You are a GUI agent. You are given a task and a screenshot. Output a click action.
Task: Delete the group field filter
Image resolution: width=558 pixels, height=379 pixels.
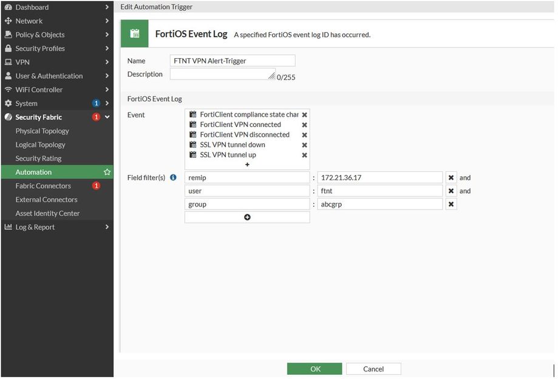[x=451, y=205]
